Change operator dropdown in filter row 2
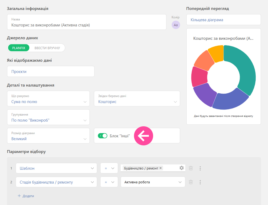 (109, 182)
